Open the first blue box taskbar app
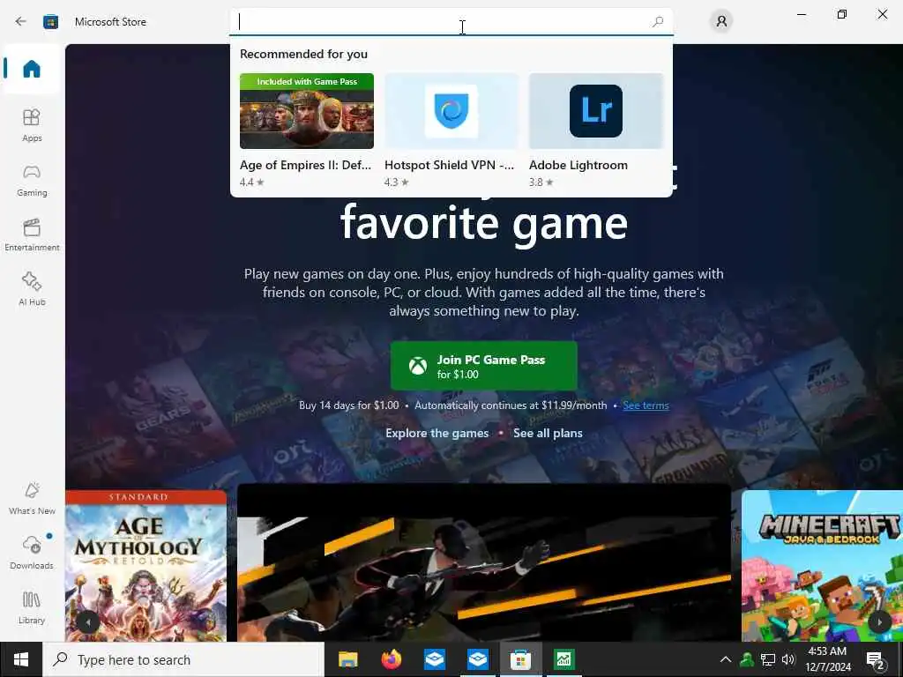The height and width of the screenshot is (677, 903). 435,659
